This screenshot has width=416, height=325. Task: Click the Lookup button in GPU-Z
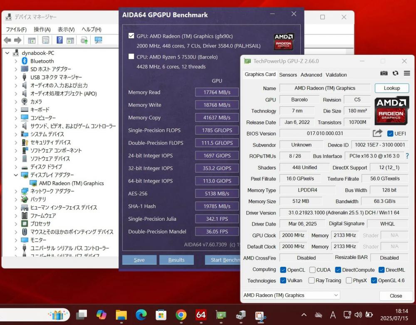tap(391, 88)
